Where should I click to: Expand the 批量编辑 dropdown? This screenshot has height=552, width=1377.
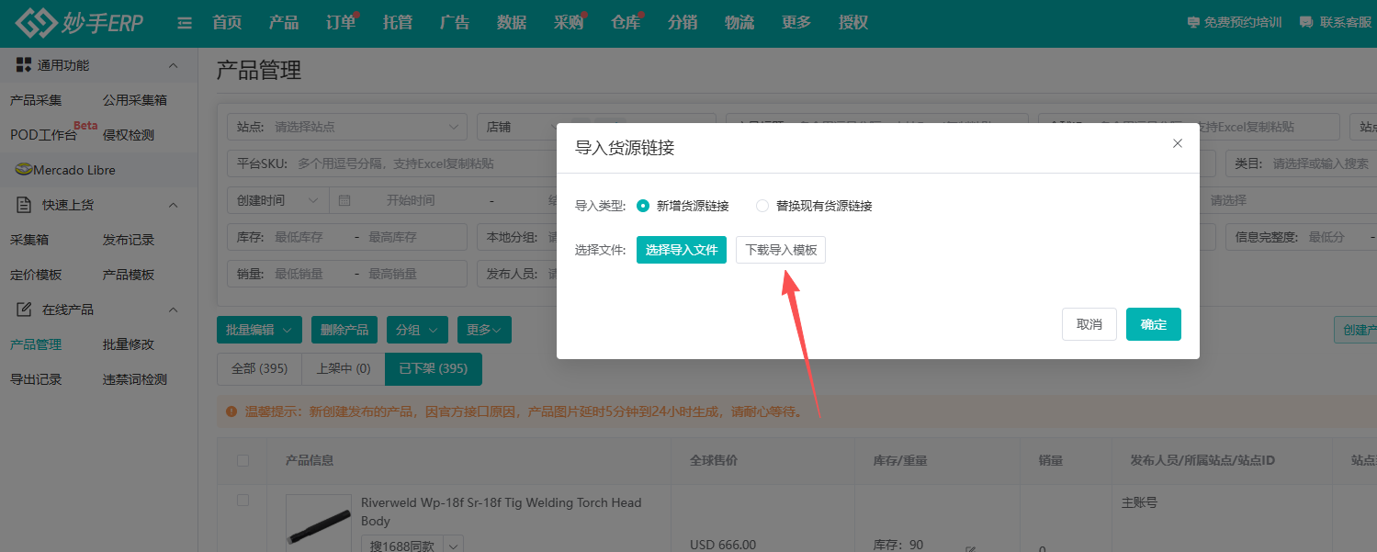click(x=259, y=330)
